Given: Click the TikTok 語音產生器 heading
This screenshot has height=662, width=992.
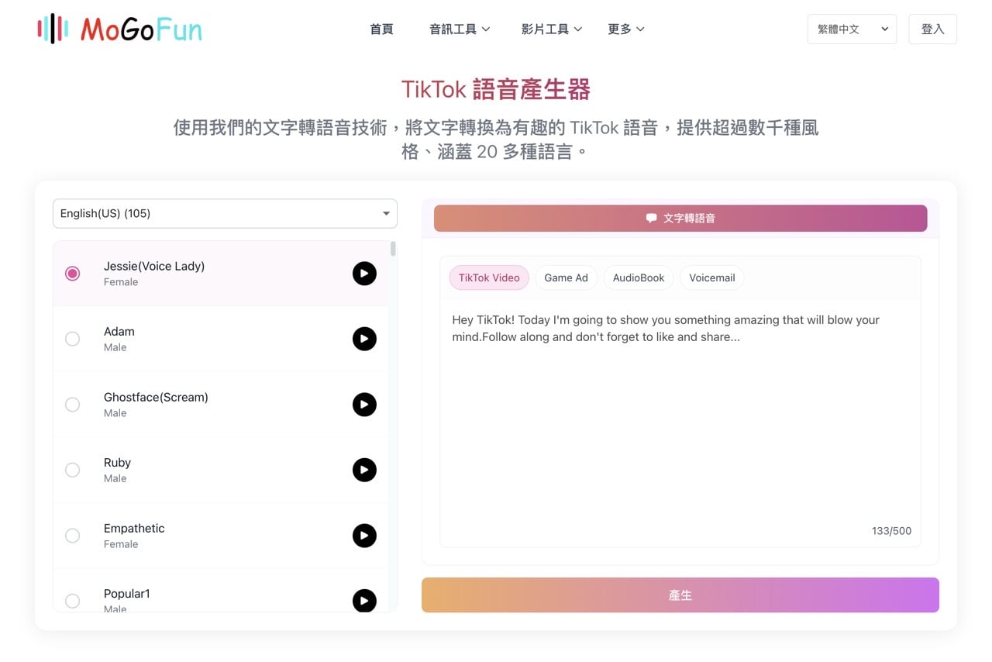Looking at the screenshot, I should (x=496, y=89).
